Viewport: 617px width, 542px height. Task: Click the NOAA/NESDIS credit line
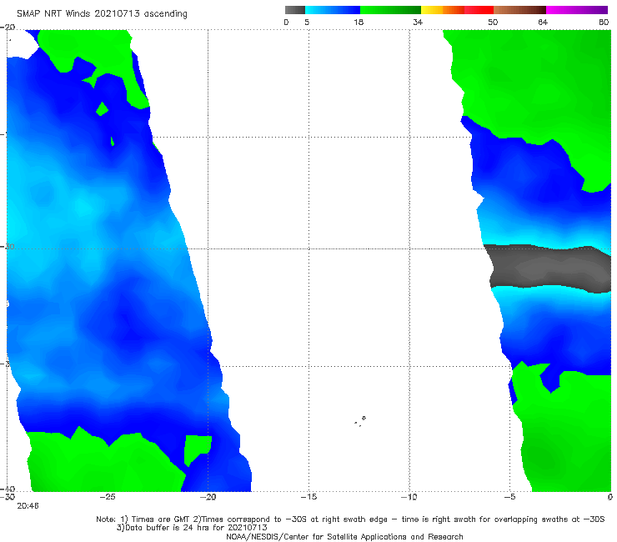pos(344,536)
